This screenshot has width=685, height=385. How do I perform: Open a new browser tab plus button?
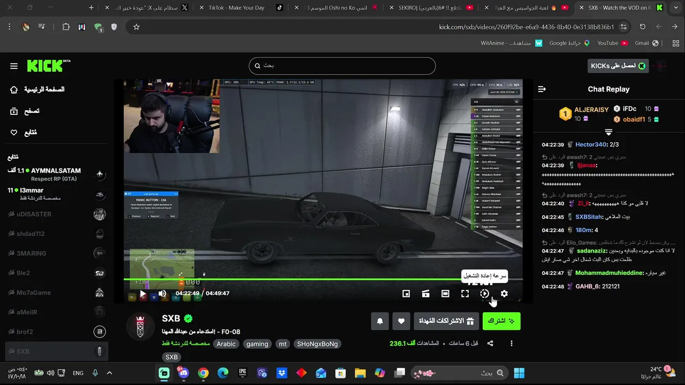click(x=91, y=8)
